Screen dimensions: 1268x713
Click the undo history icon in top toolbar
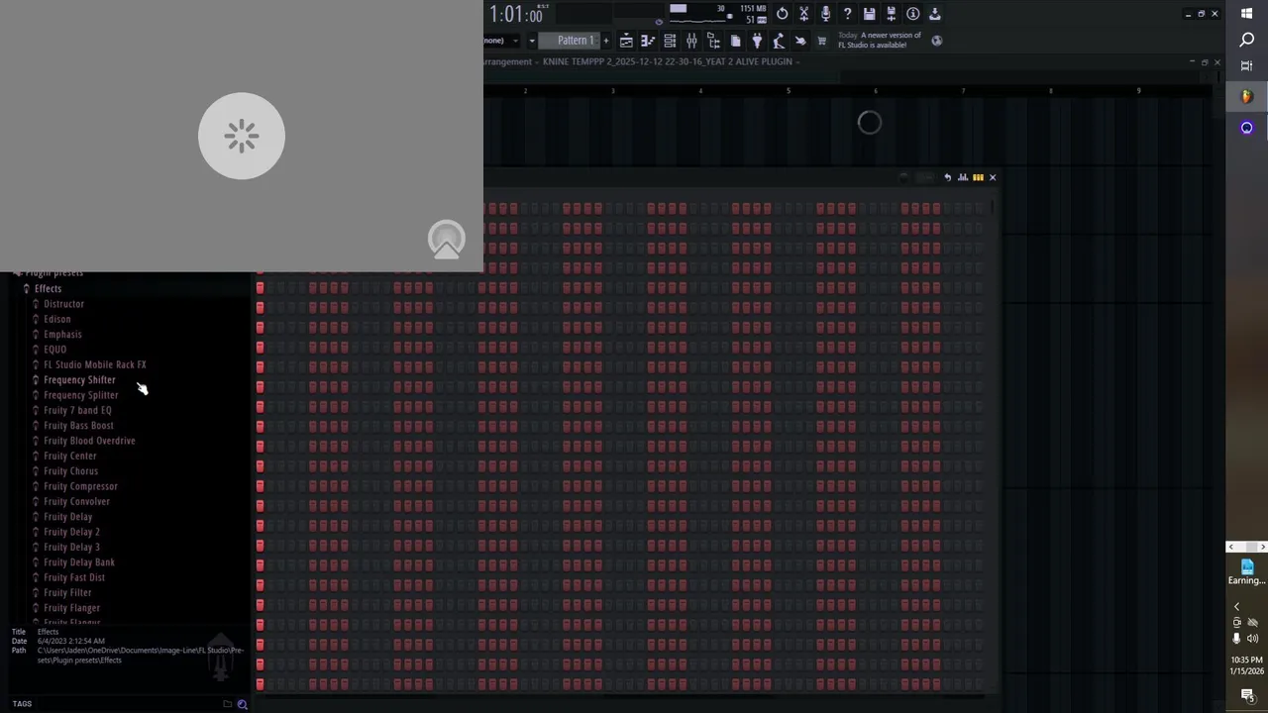pos(782,14)
